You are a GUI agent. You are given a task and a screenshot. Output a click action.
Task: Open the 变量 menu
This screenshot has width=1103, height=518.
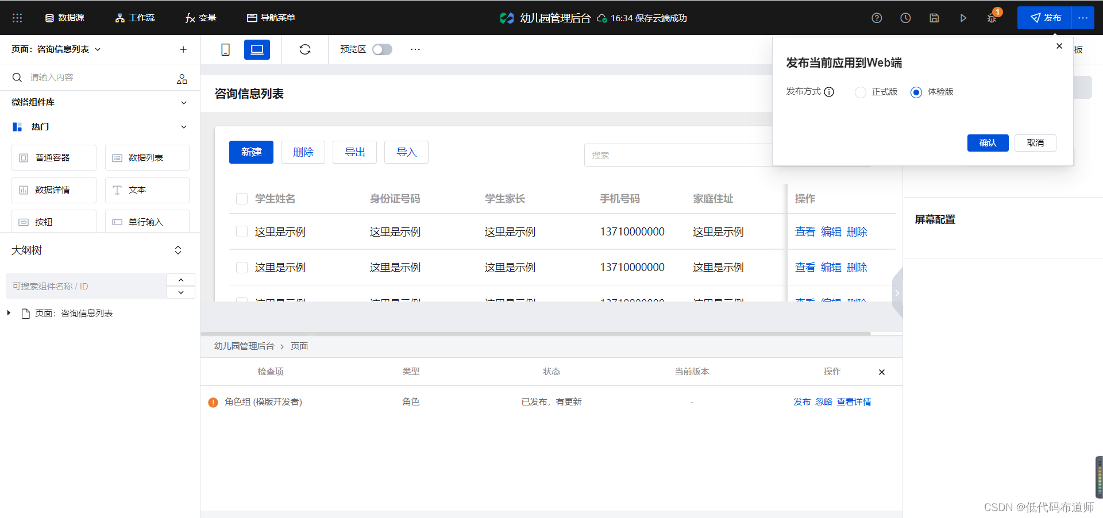click(x=200, y=18)
